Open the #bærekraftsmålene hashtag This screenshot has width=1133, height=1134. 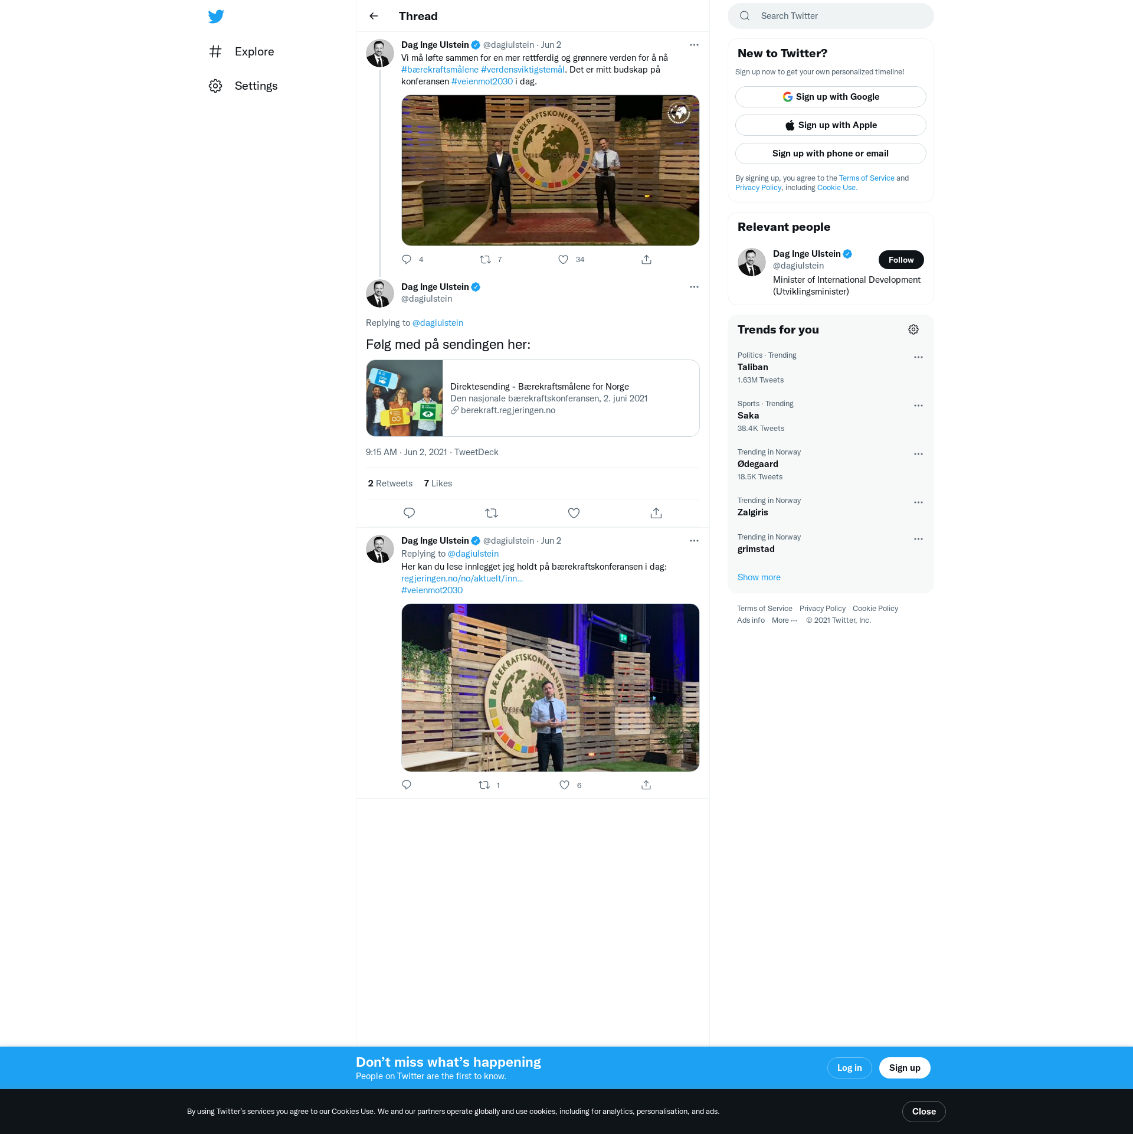pyautogui.click(x=440, y=70)
